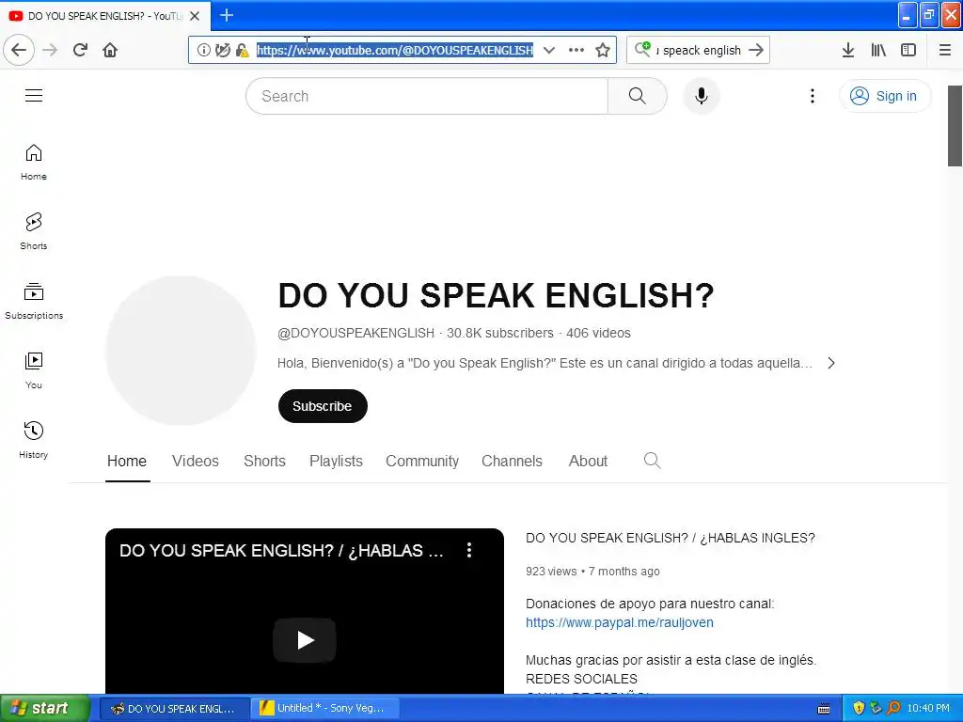Search within channel using magnifier icon
The height and width of the screenshot is (722, 963).
tap(653, 461)
